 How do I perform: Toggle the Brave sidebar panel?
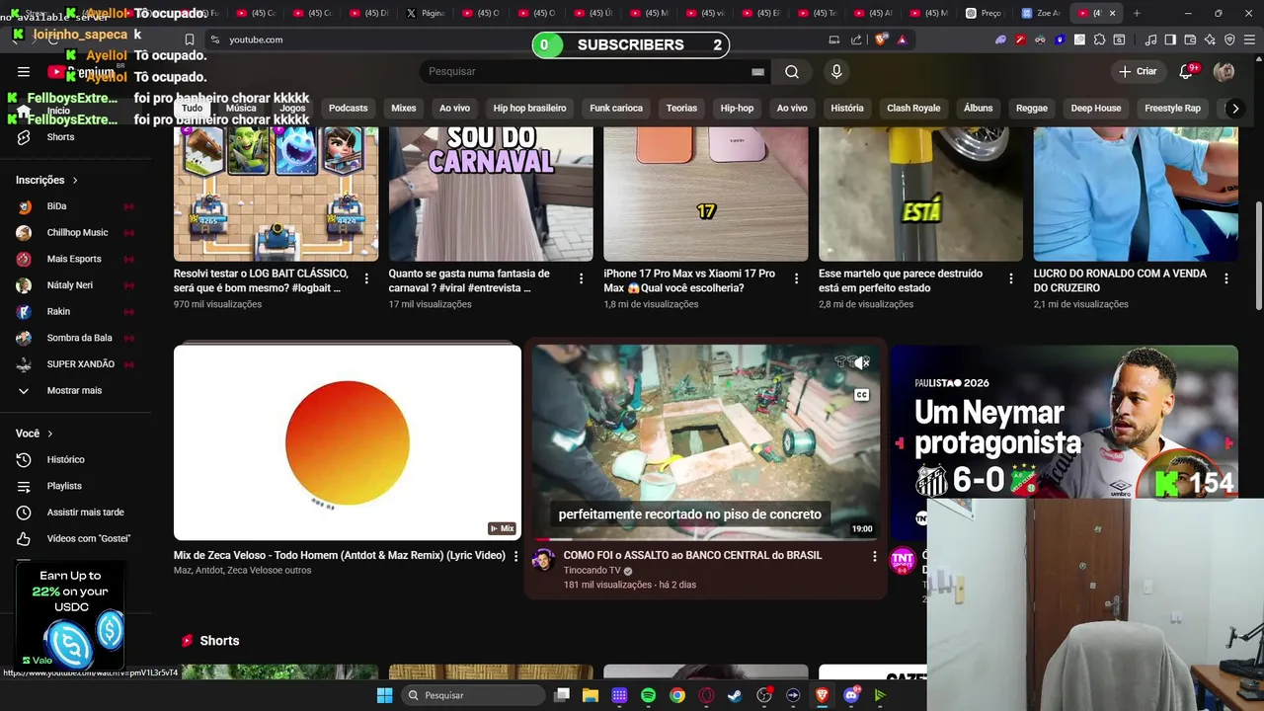tap(1170, 39)
